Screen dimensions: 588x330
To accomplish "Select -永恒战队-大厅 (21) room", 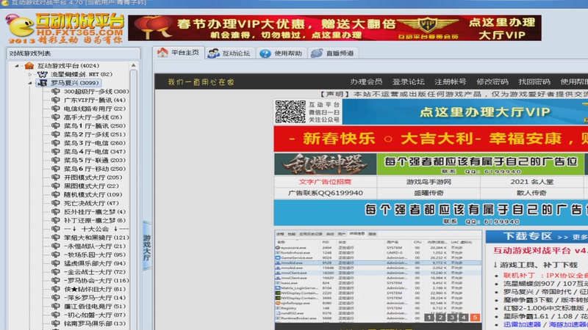I will [x=95, y=246].
